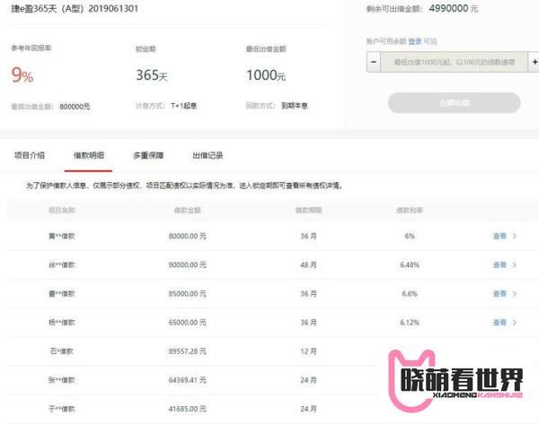Click the 借款利率 column header
This screenshot has height=424, width=539.
click(x=410, y=211)
